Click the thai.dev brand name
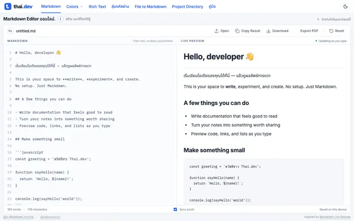The height and width of the screenshot is (221, 354). [23, 7]
